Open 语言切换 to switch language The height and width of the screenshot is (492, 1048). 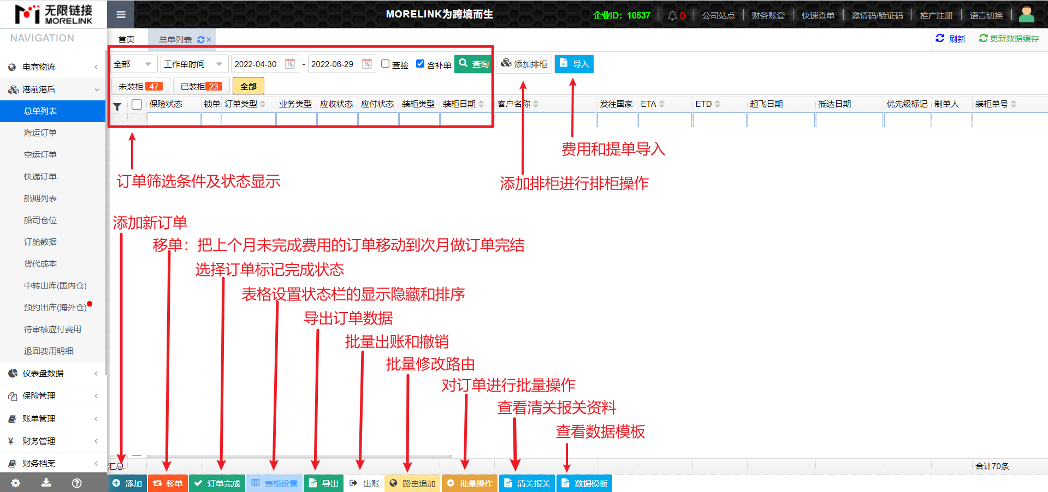pyautogui.click(x=986, y=15)
